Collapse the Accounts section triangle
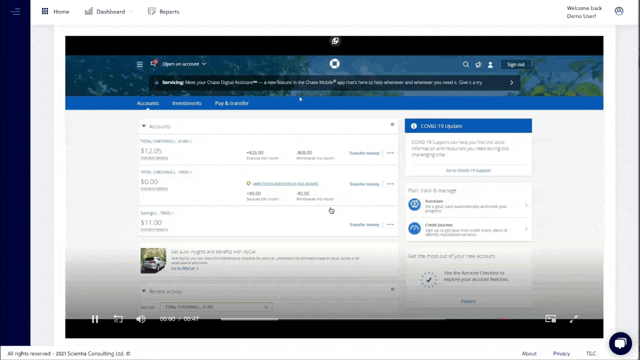This screenshot has height=360, width=640. click(144, 126)
